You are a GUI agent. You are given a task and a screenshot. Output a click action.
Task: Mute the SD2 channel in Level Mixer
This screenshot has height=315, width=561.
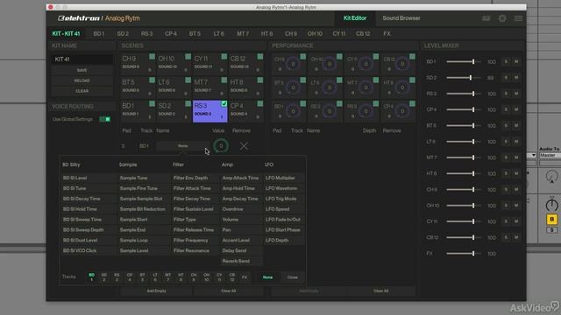pyautogui.click(x=516, y=78)
